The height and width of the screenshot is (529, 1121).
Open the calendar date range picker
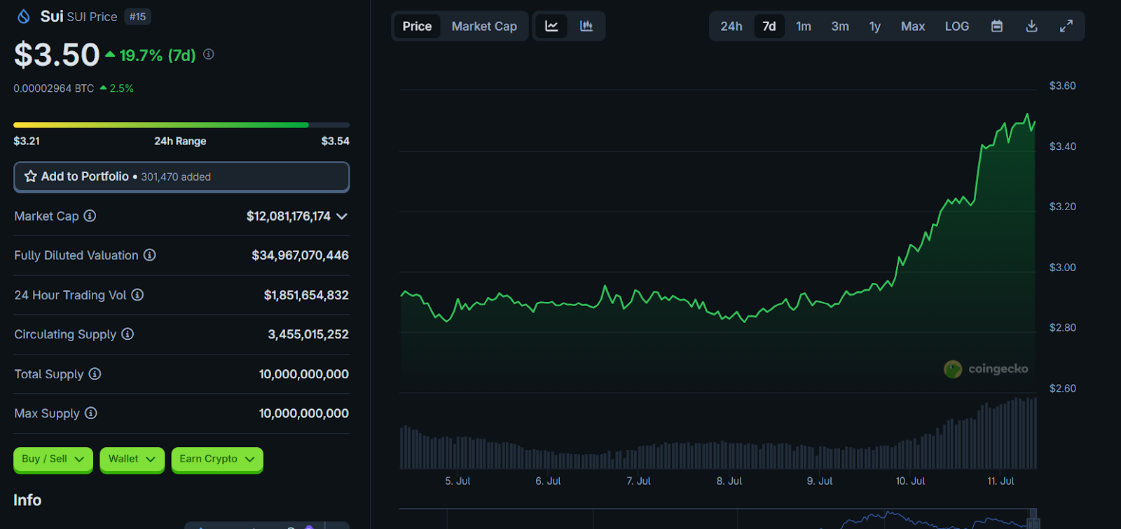tap(997, 26)
